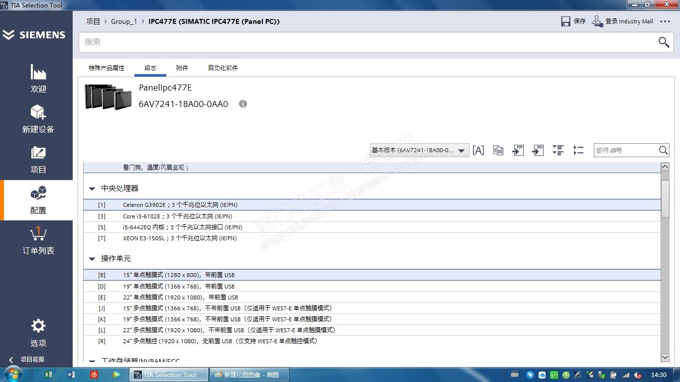
Task: Click the 搜索 search input field
Action: click(x=368, y=42)
